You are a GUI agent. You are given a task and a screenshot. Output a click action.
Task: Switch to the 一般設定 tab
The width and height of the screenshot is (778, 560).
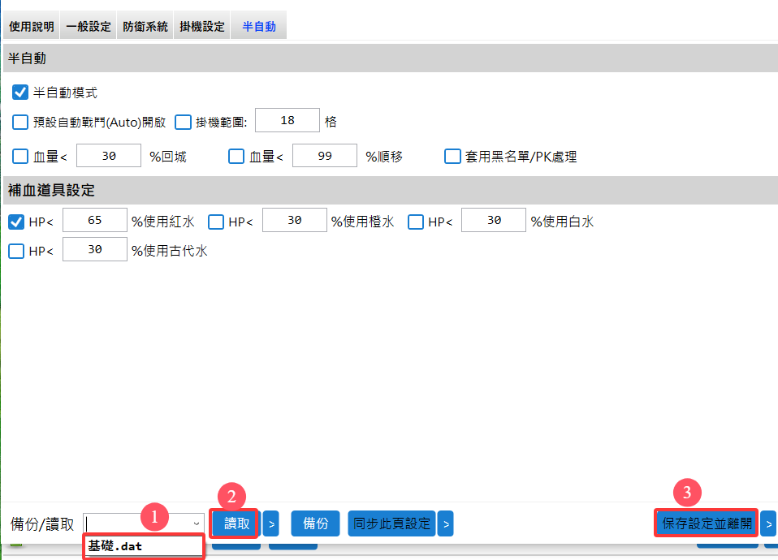tap(89, 27)
